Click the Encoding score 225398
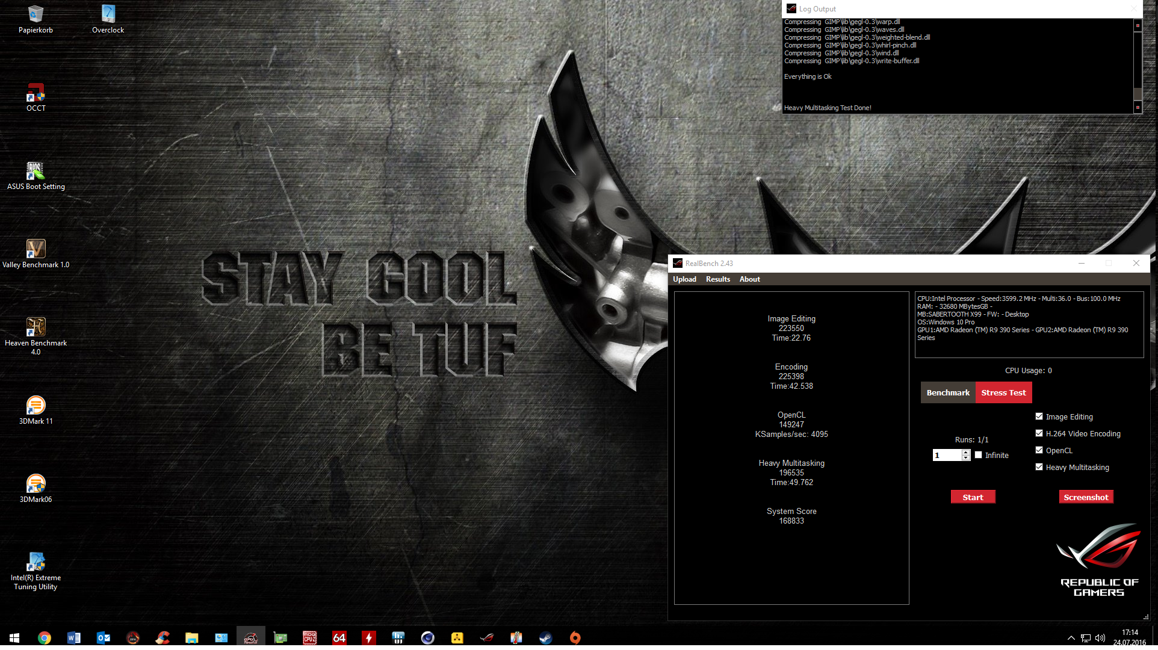The width and height of the screenshot is (1158, 650). pyautogui.click(x=791, y=376)
